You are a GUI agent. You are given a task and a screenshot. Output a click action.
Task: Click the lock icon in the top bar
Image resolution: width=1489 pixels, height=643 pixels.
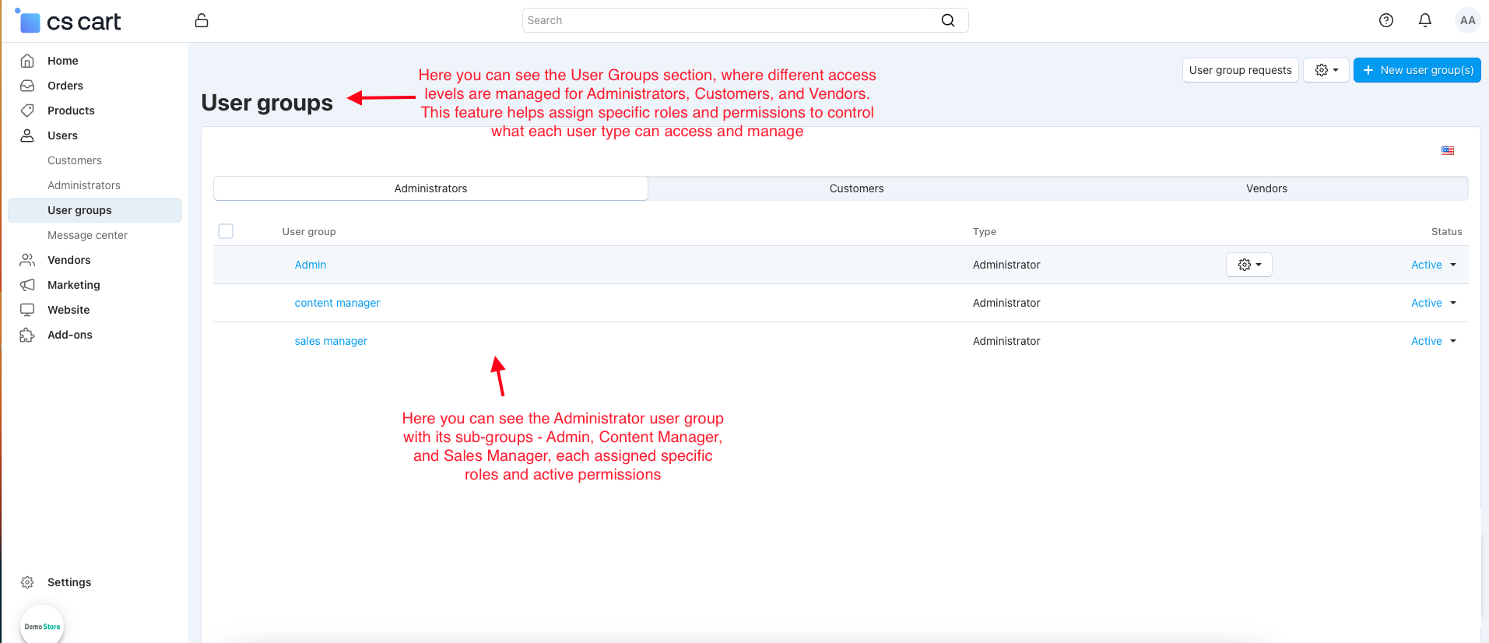coord(202,20)
